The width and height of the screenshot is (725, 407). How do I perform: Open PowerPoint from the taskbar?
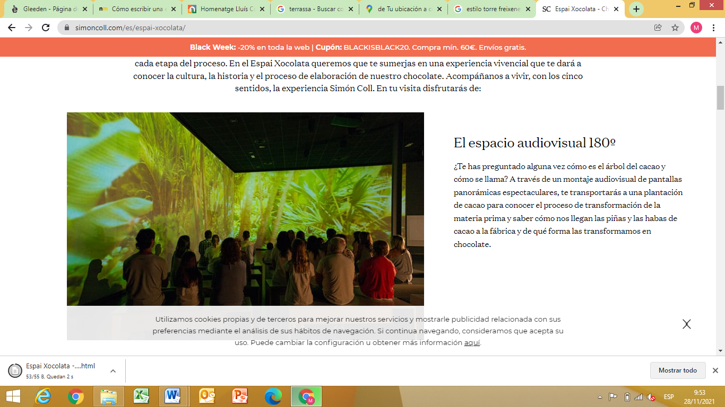(240, 396)
